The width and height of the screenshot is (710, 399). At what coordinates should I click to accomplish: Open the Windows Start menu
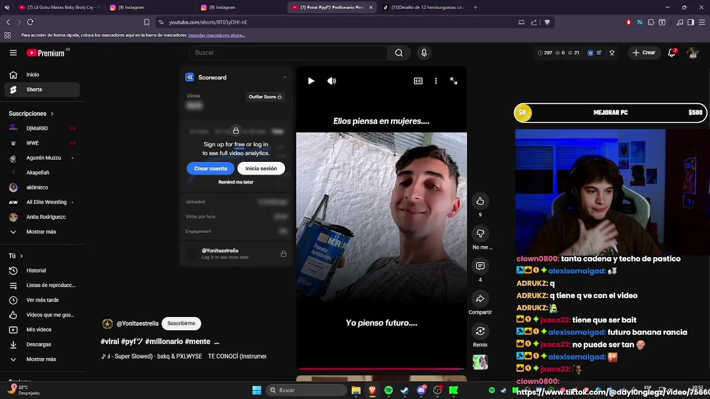click(257, 390)
